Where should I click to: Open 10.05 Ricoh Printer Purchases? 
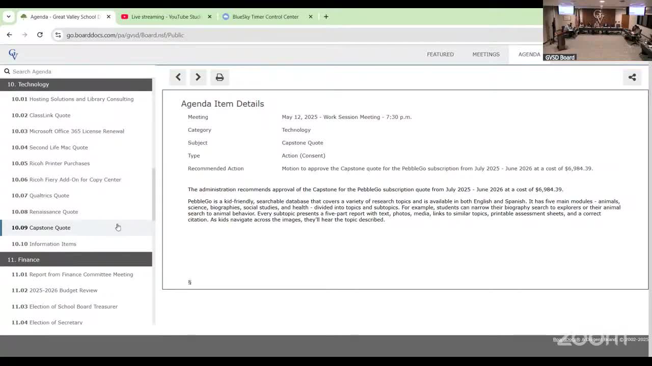76,163
